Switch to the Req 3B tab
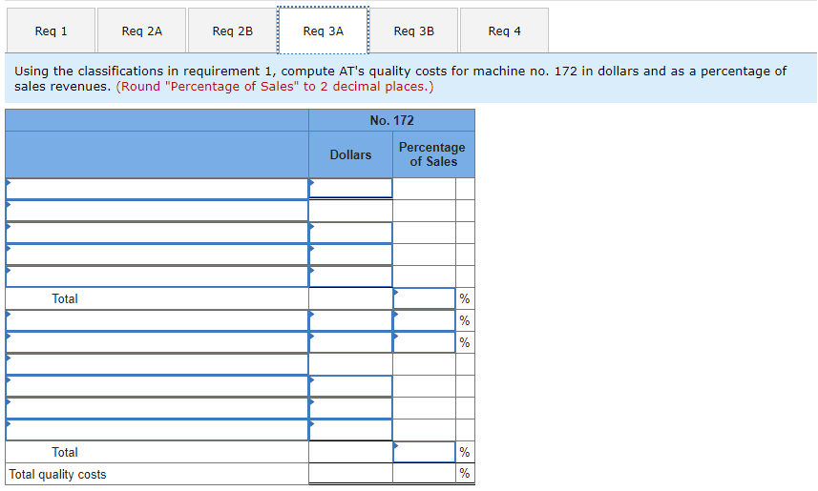818x491 pixels. (x=414, y=31)
